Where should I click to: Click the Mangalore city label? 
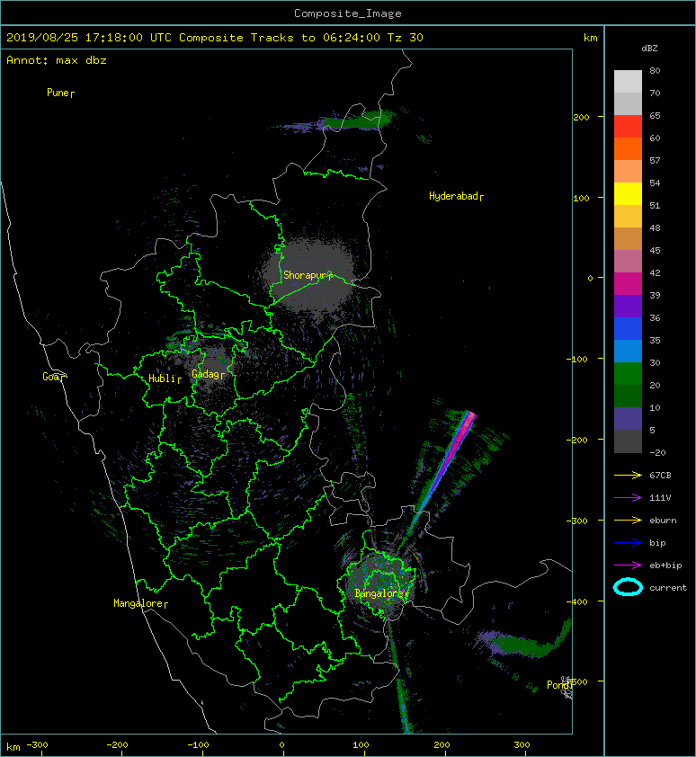point(140,603)
